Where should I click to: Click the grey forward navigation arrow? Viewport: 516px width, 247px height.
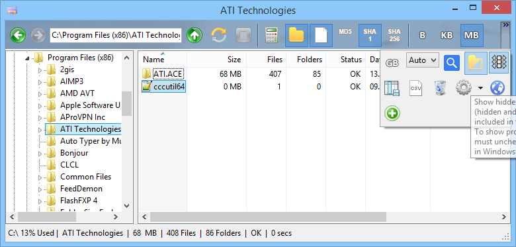[x=38, y=35]
